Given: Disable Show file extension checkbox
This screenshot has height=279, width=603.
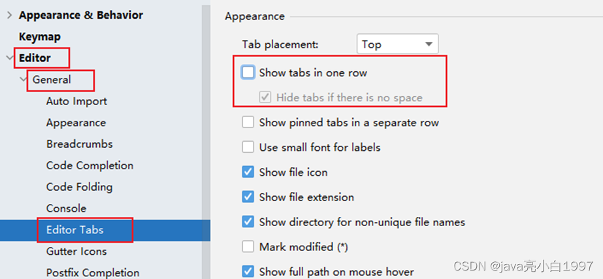Looking at the screenshot, I should 248,197.
